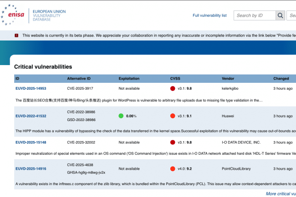
Task: Click Not available in the EUVD-2025-14916 row
Action: tap(129, 169)
